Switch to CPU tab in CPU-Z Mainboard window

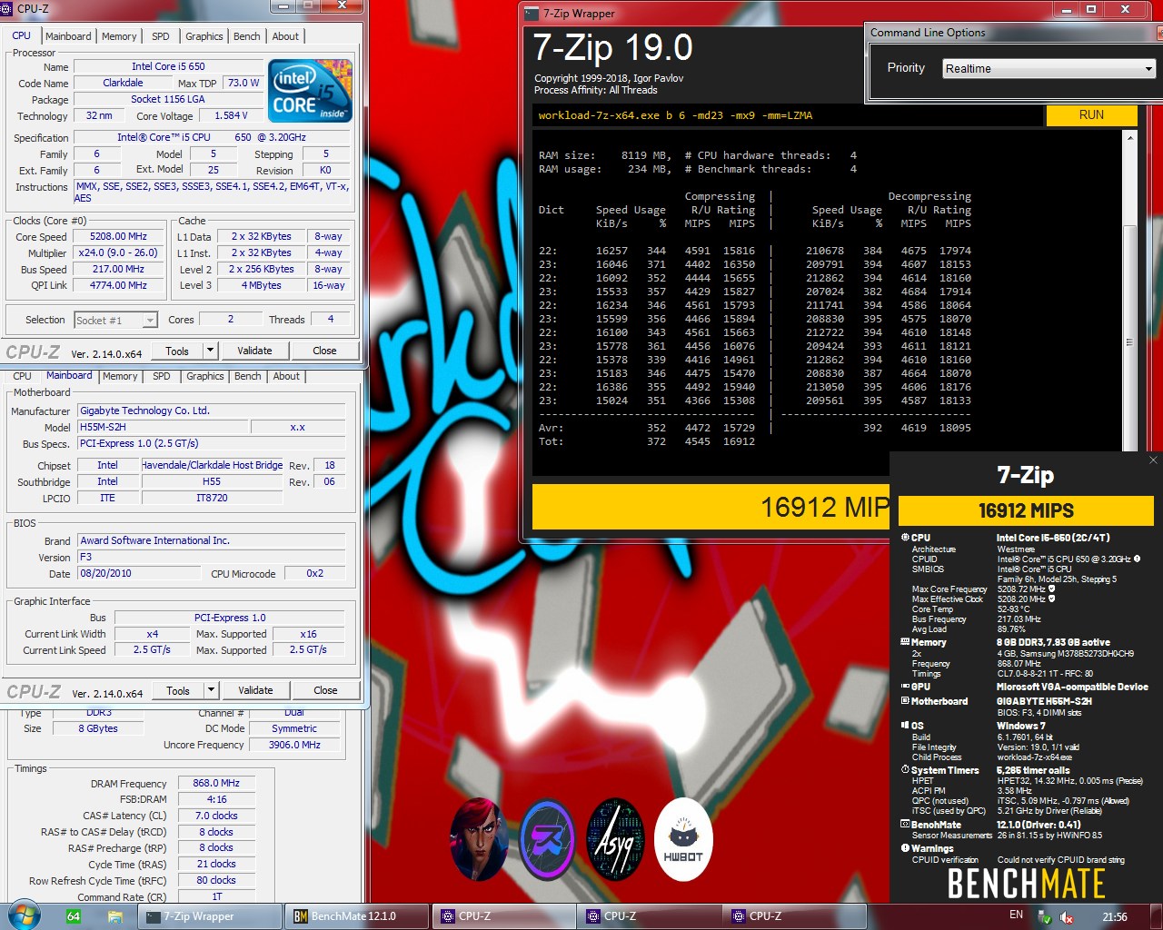(x=22, y=376)
